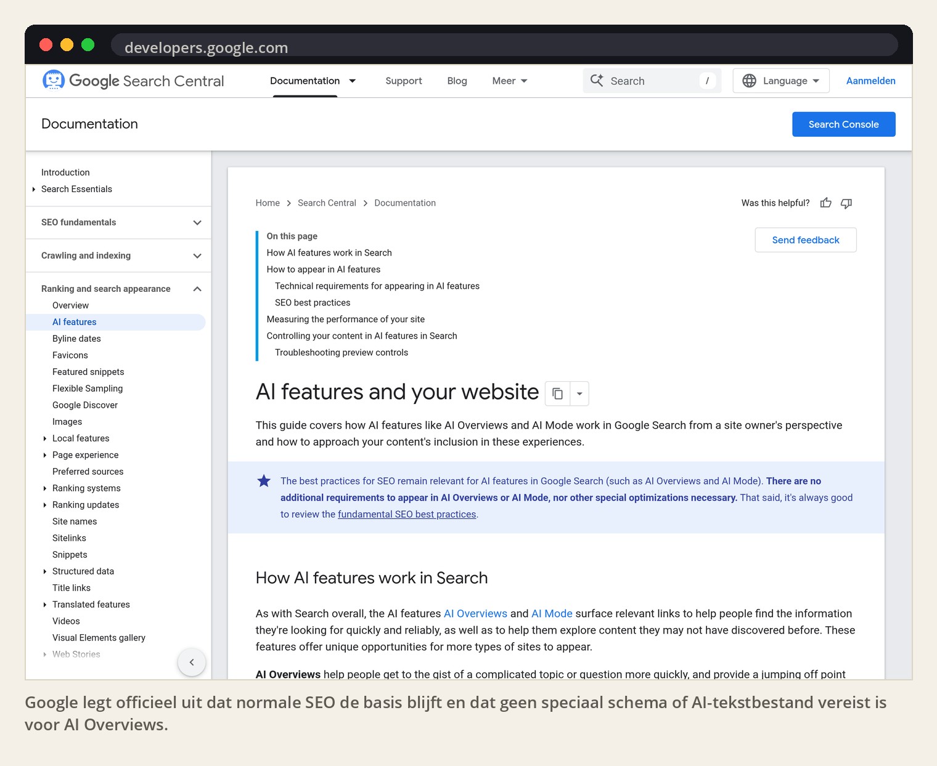Open Google Discover in the sidebar
Viewport: 937px width, 766px height.
coord(85,405)
